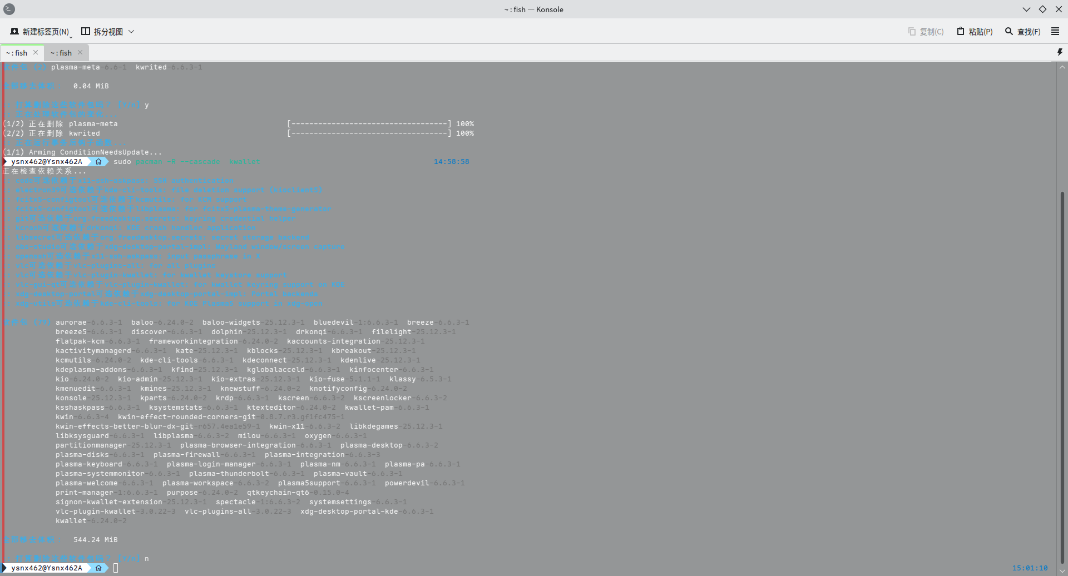The height and width of the screenshot is (576, 1068).
Task: Click the 粘贴 paste icon
Action: tap(960, 32)
